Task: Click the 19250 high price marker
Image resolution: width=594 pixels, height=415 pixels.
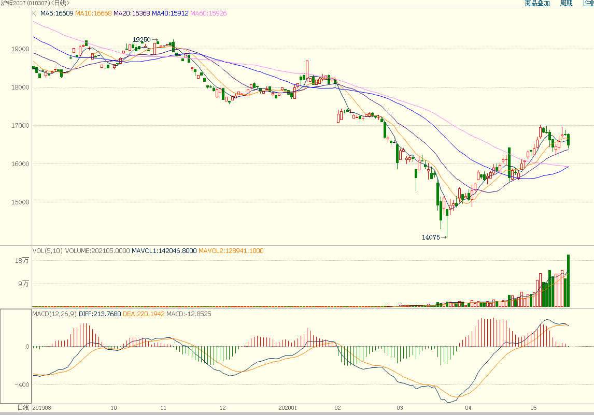Action: (x=142, y=40)
